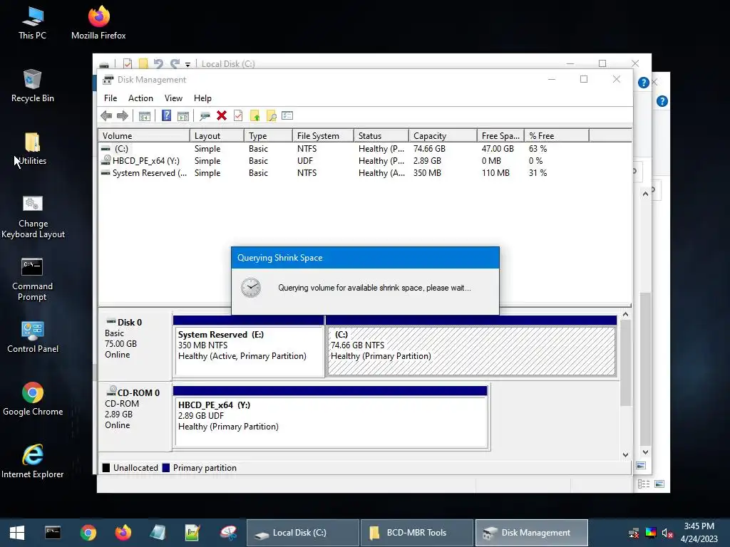Sort by the Capacity column header
The image size is (730, 547).
point(443,136)
